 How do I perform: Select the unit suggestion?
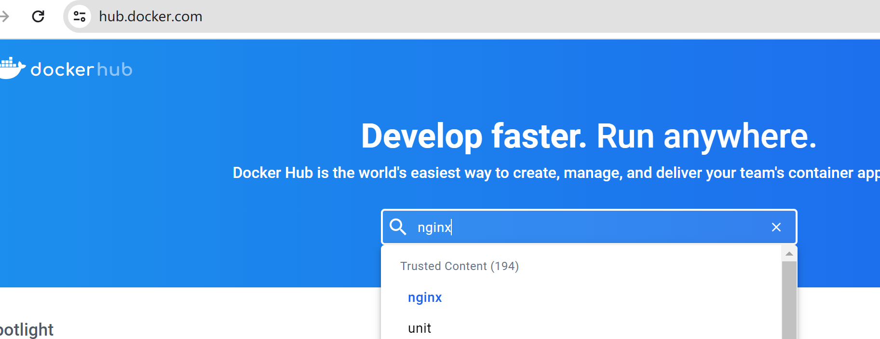(420, 328)
